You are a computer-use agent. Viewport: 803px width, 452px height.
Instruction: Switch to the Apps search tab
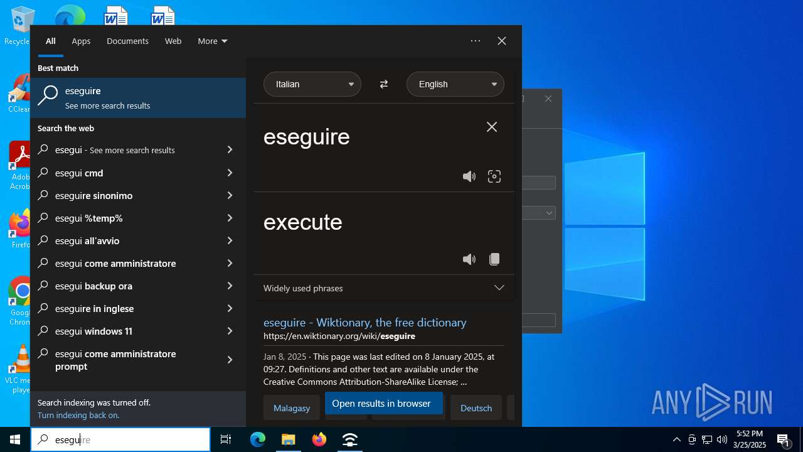coord(81,41)
